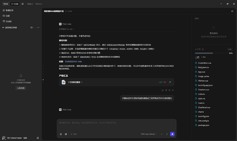The width and height of the screenshot is (237, 141).
Task: Click the thumbs down feedback icon
Action: [x=166, y=90]
